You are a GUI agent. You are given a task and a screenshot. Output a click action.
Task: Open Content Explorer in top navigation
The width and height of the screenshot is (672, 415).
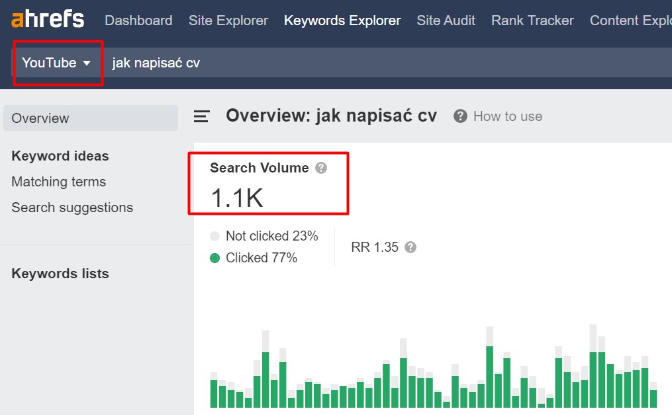pyautogui.click(x=630, y=20)
